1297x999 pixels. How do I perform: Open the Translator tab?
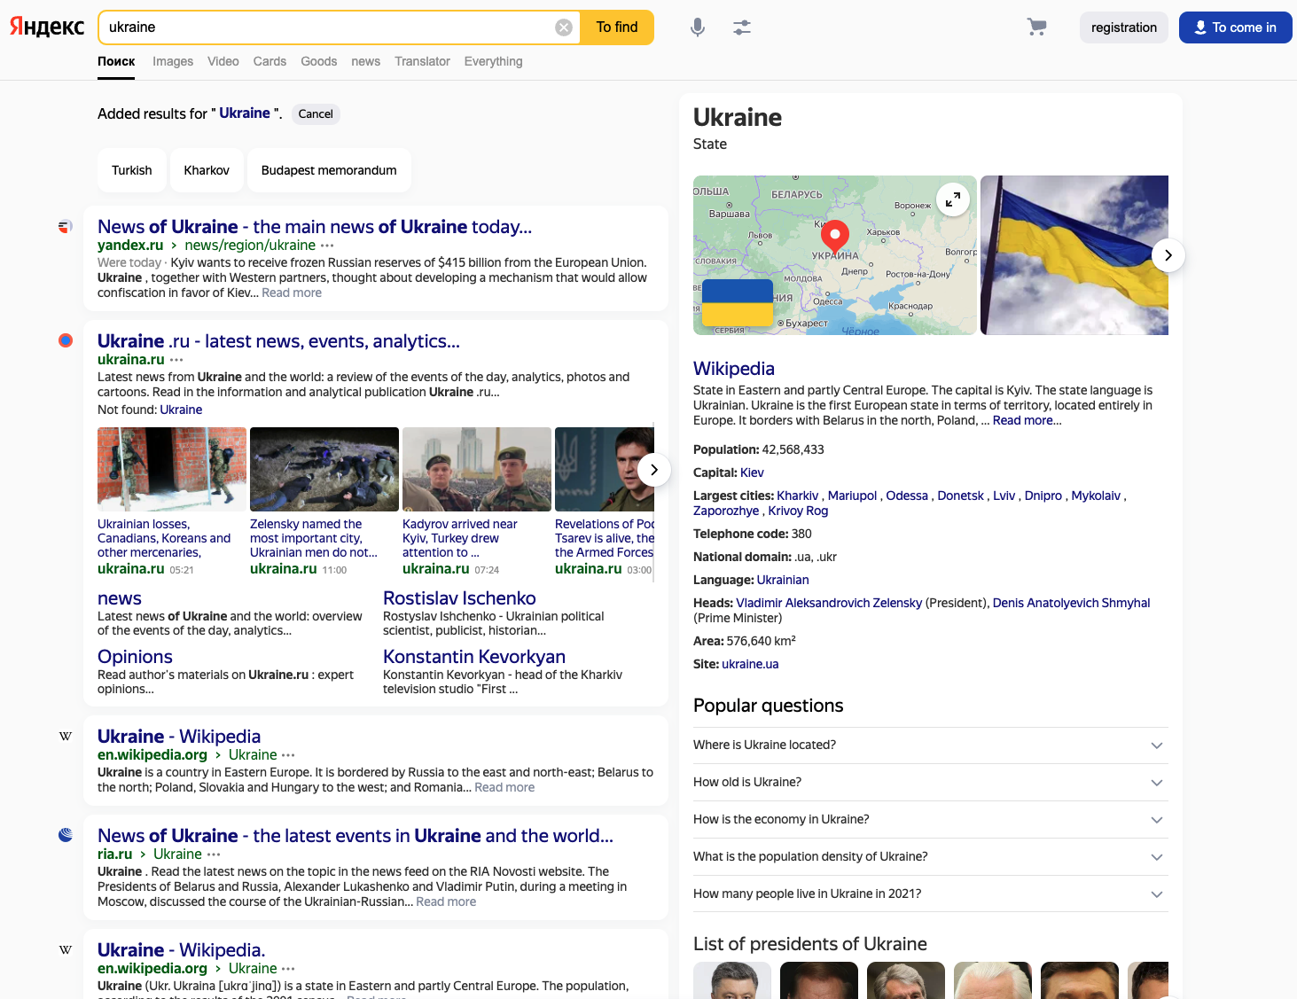click(422, 61)
